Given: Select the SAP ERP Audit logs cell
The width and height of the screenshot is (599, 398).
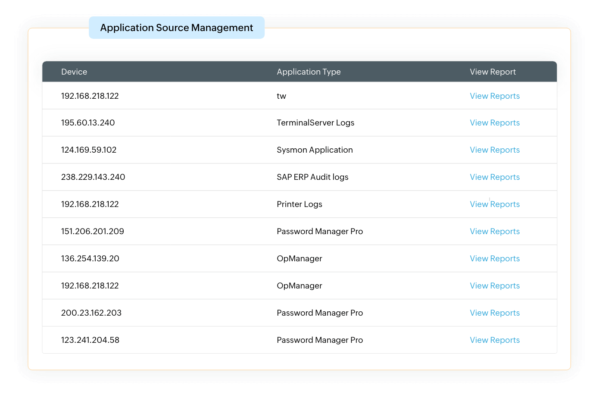Looking at the screenshot, I should point(312,177).
